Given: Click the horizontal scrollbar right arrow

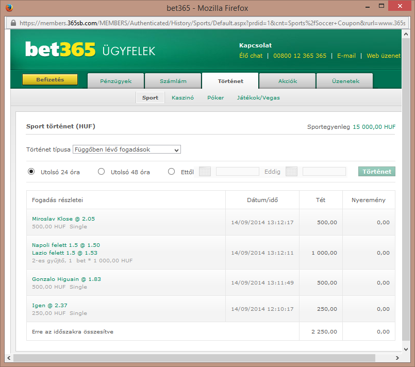Looking at the screenshot, I should click(397, 358).
